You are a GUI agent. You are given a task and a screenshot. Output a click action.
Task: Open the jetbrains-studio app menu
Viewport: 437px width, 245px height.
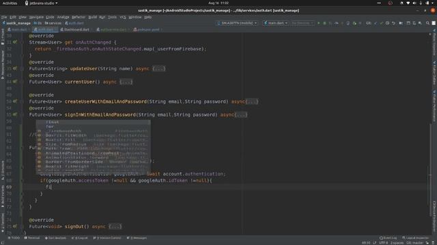tap(41, 3)
